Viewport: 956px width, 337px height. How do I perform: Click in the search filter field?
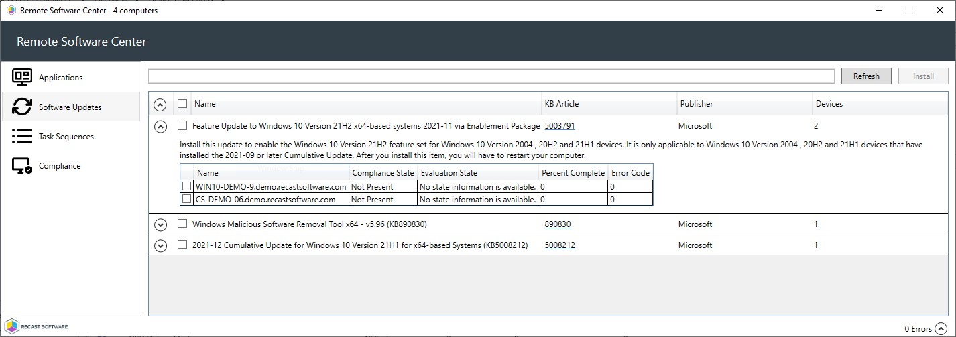coord(491,76)
